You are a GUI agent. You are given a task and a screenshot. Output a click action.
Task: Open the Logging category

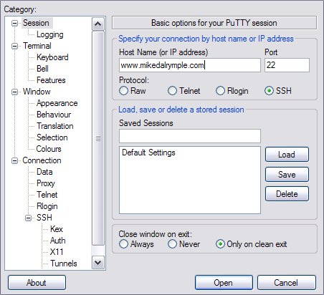(x=50, y=34)
